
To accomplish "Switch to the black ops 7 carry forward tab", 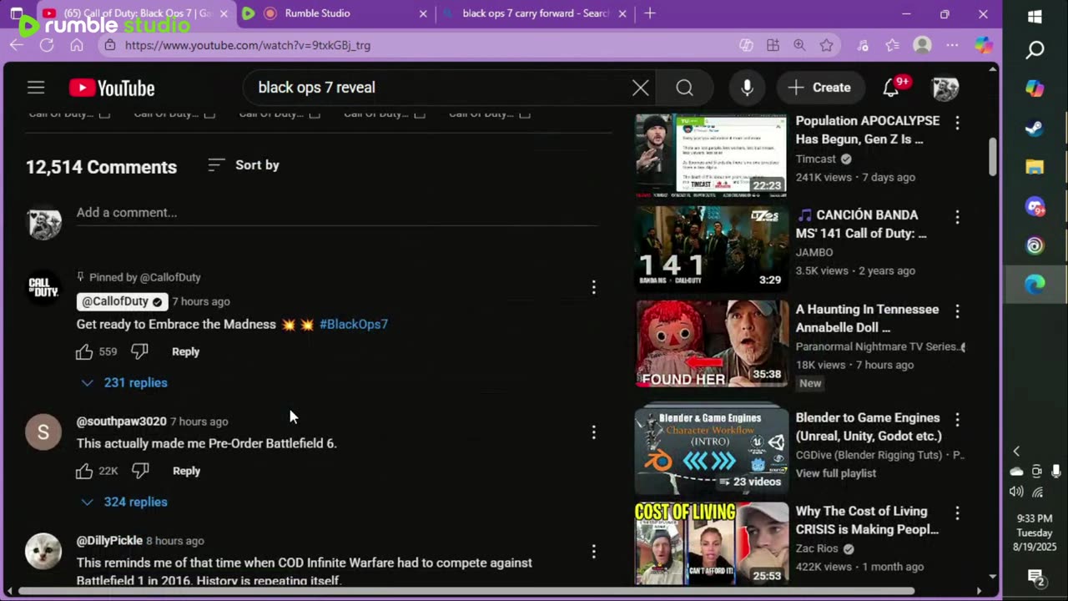I will point(534,13).
